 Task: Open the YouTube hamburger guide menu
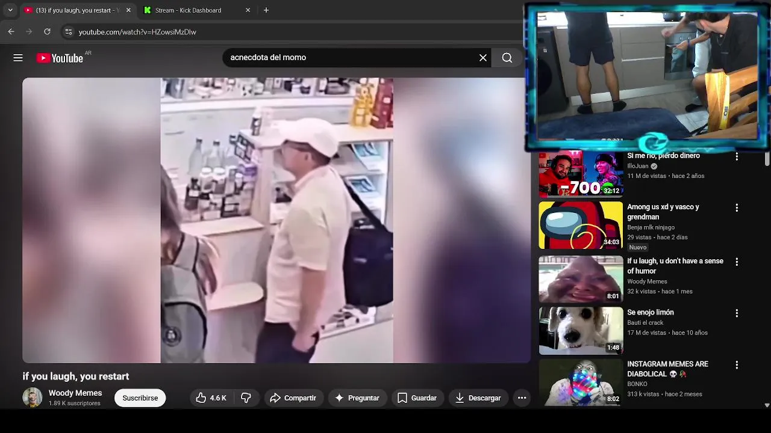pos(18,58)
